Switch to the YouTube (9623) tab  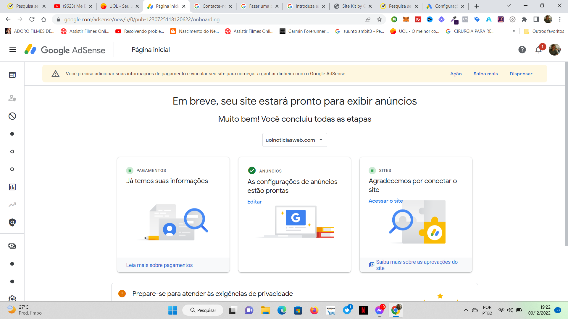pos(73,6)
